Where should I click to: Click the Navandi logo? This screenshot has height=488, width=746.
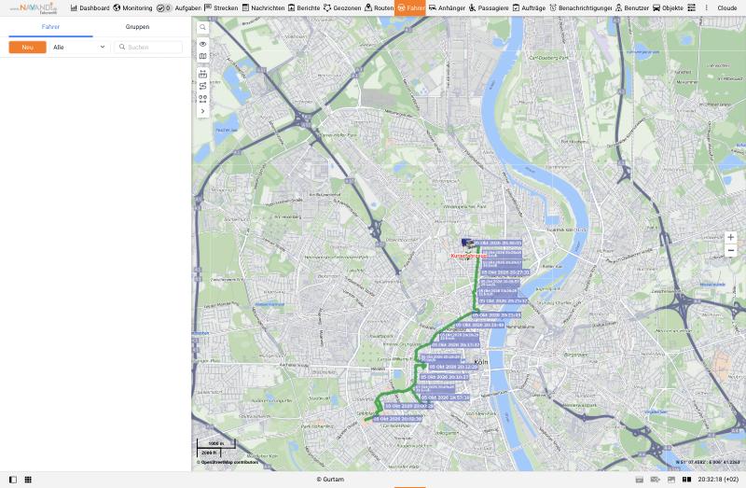point(34,8)
